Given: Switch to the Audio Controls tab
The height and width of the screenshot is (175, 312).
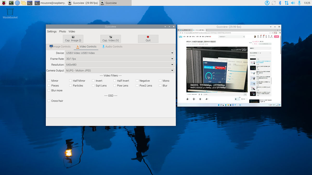Looking at the screenshot, I should point(112,47).
